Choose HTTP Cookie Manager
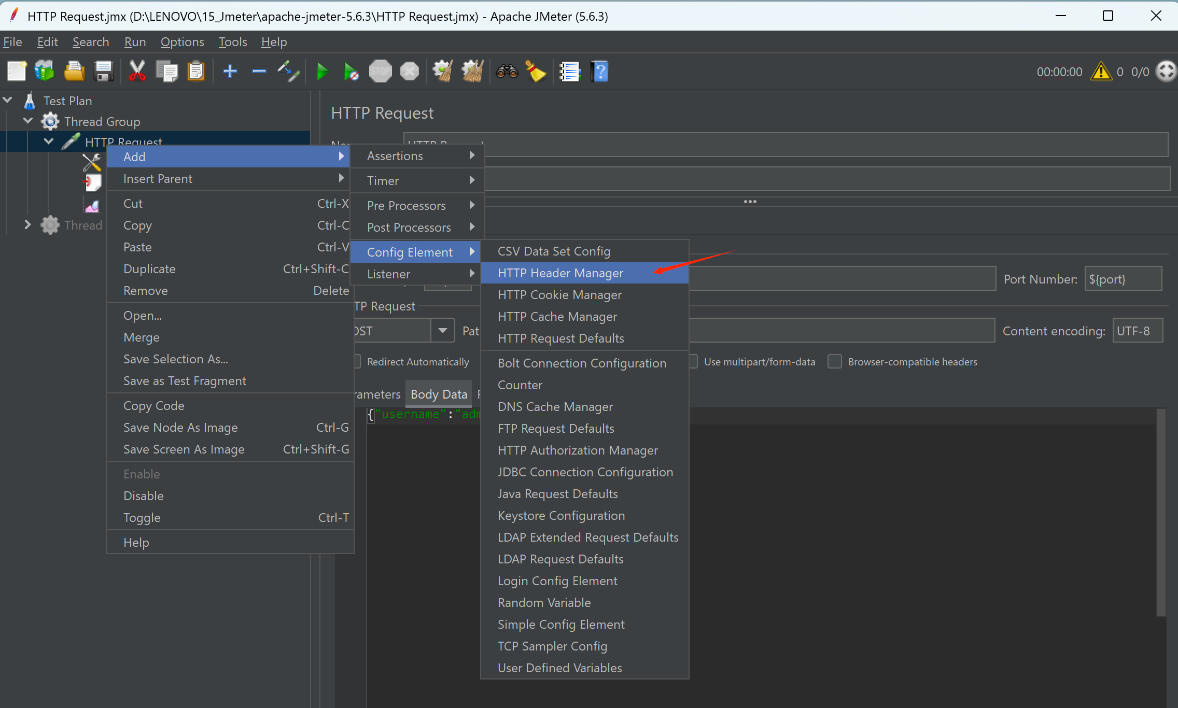 pyautogui.click(x=585, y=295)
